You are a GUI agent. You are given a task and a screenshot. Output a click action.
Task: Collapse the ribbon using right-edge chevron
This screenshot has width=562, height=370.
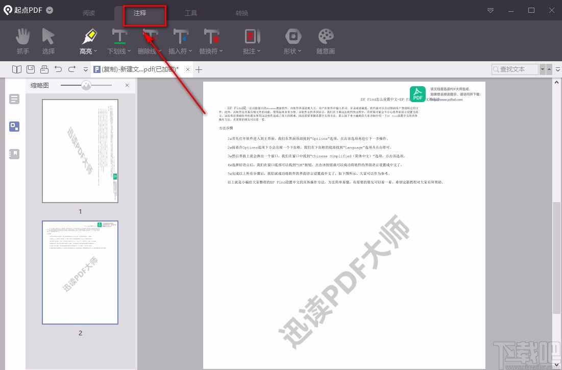pyautogui.click(x=558, y=69)
